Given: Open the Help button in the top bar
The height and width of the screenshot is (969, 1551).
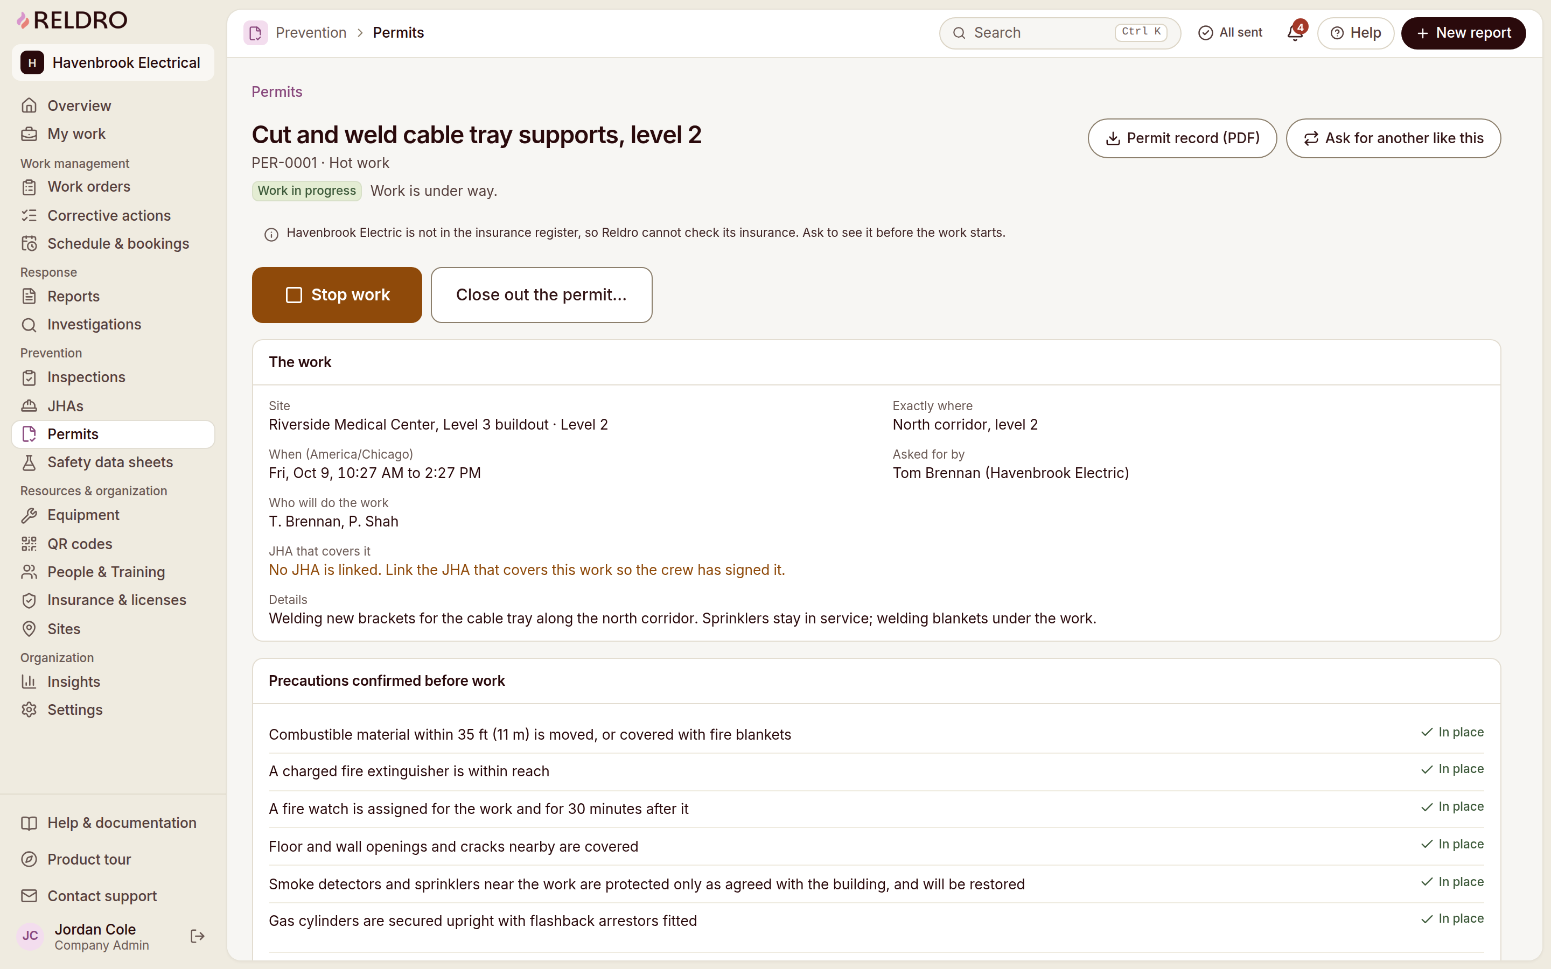Looking at the screenshot, I should click(1356, 33).
